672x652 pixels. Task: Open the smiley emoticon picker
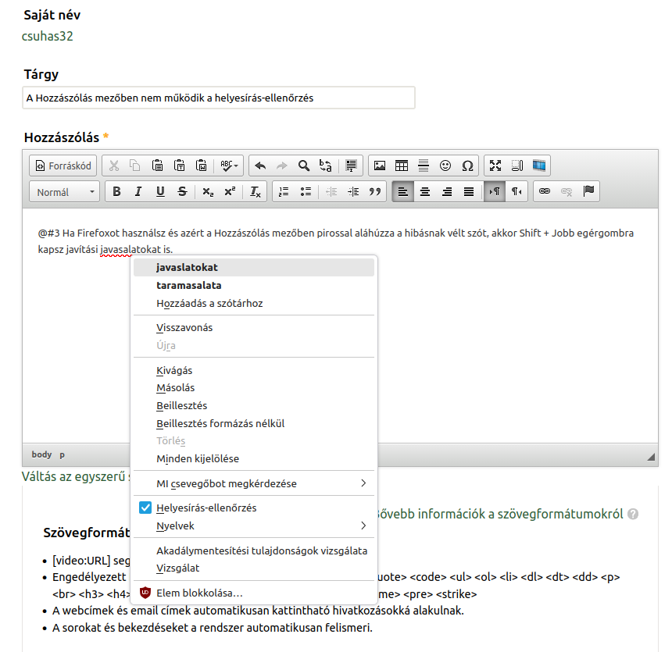point(445,166)
